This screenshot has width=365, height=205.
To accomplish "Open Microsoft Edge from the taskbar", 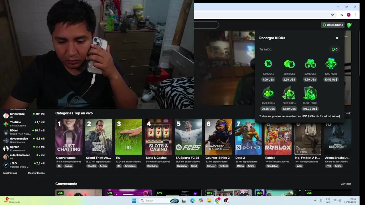I will [x=192, y=200].
